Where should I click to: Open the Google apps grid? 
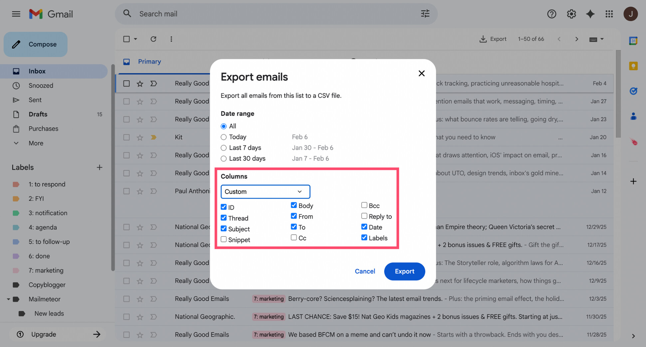(x=609, y=14)
